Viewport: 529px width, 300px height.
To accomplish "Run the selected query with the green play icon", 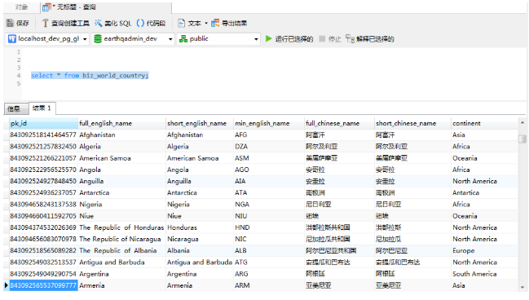I will click(x=268, y=39).
